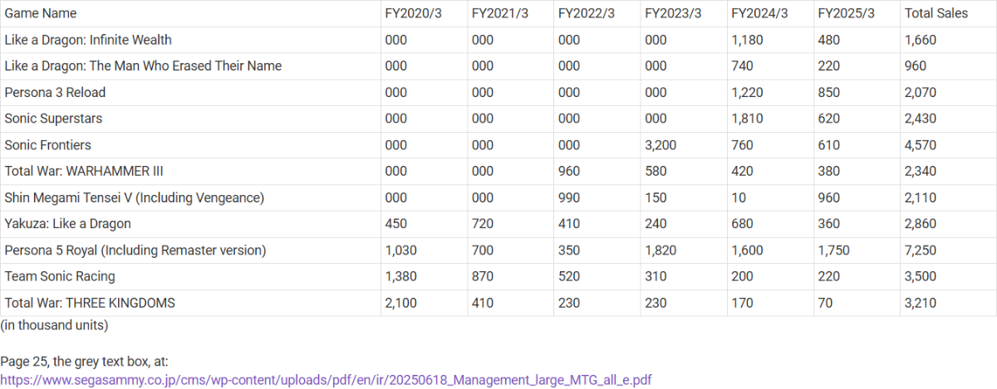This screenshot has width=997, height=389.
Task: Select the 2,100 value for THREE KINGDOMS
Action: coord(401,304)
